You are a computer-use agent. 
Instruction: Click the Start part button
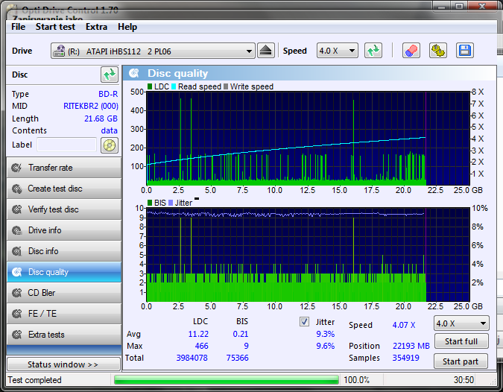(x=461, y=361)
